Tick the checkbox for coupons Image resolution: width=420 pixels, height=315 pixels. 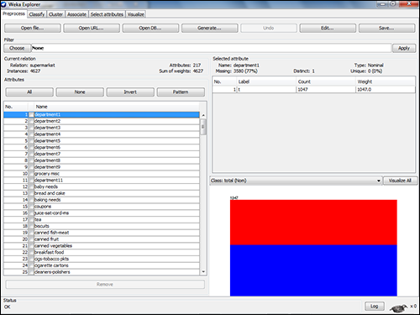[31, 206]
